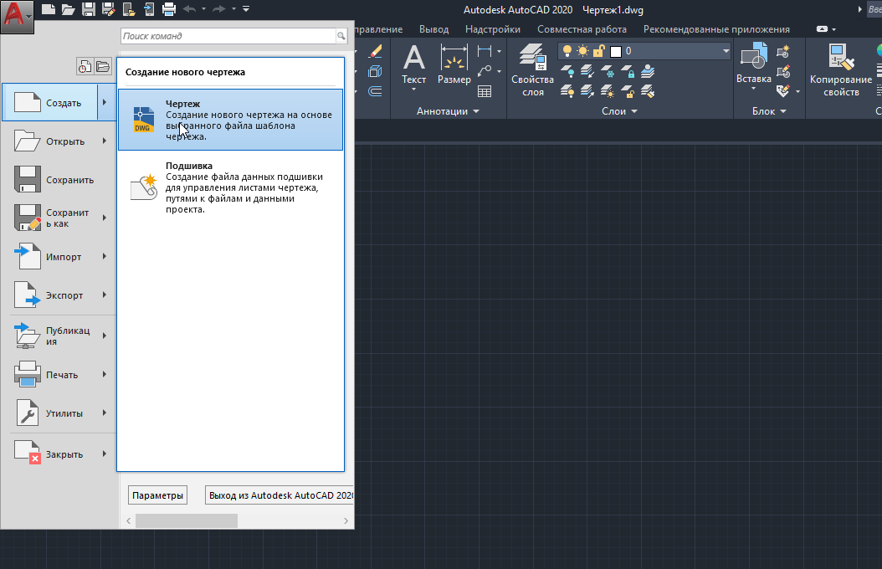
Task: Click the Undo arrow icon
Action: [190, 9]
